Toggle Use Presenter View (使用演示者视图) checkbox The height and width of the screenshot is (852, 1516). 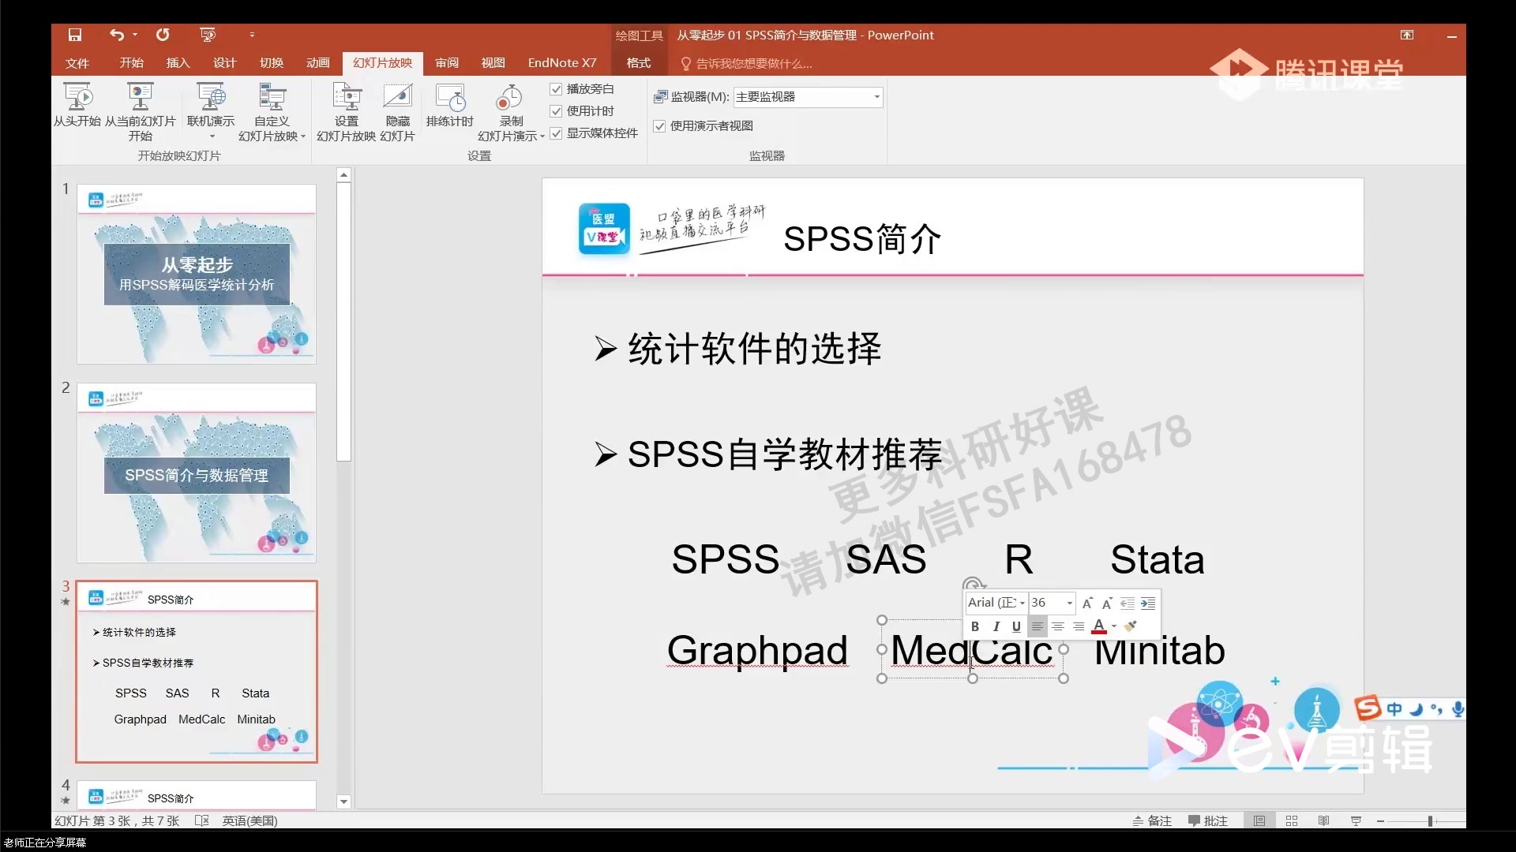(659, 126)
